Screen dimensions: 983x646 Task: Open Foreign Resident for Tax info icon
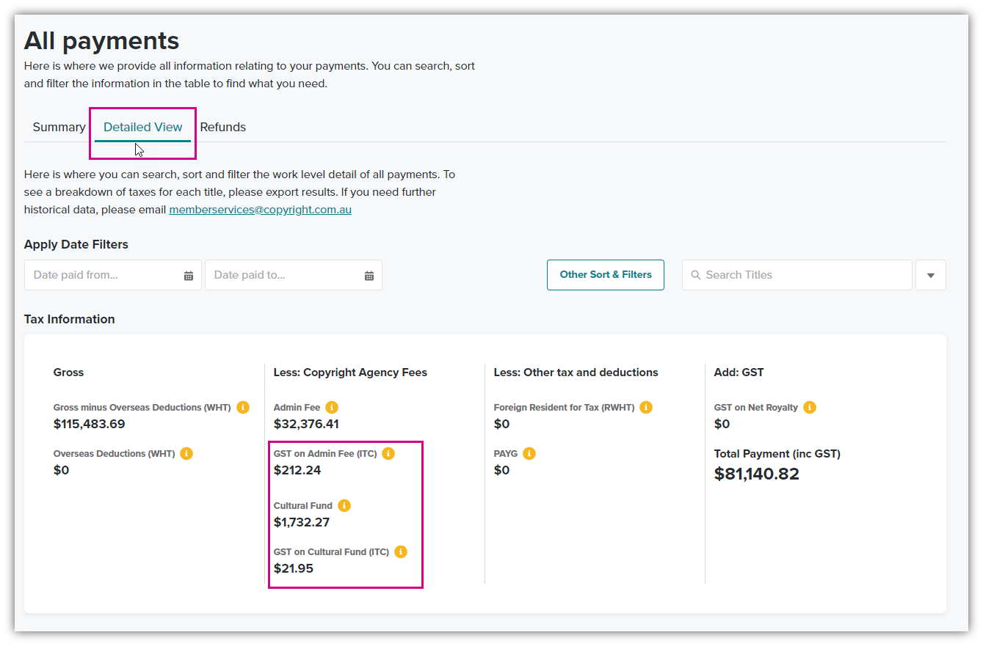pyautogui.click(x=646, y=407)
